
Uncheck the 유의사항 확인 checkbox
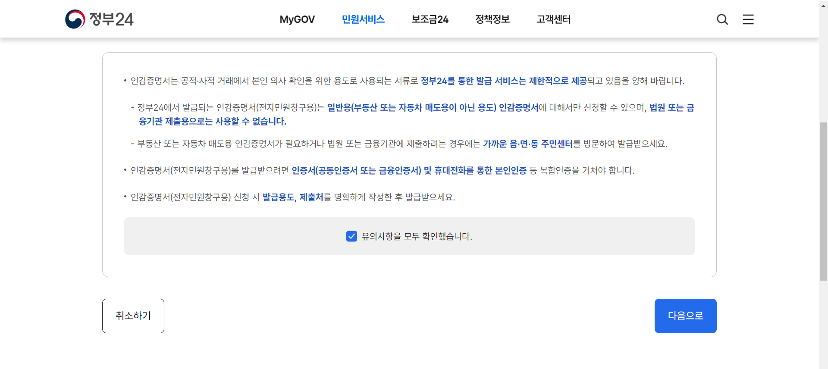(x=351, y=236)
